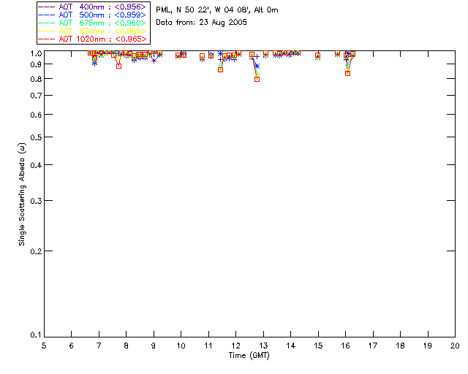
Task: Click the y-axis label 0.4
Action: pyautogui.click(x=36, y=165)
